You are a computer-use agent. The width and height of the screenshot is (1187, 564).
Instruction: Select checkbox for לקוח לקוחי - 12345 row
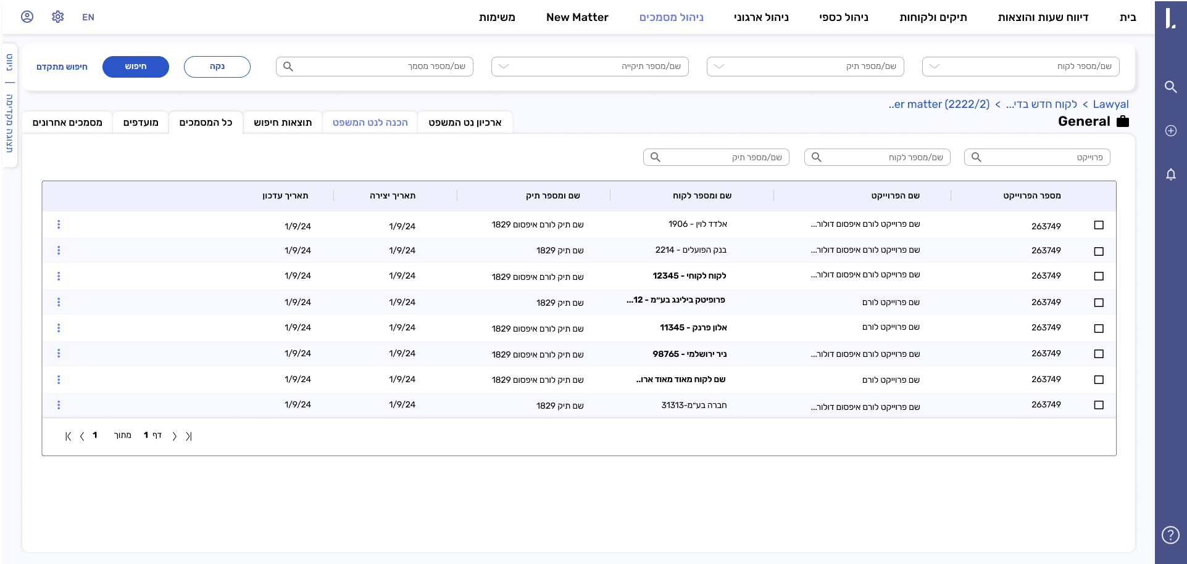1099,276
